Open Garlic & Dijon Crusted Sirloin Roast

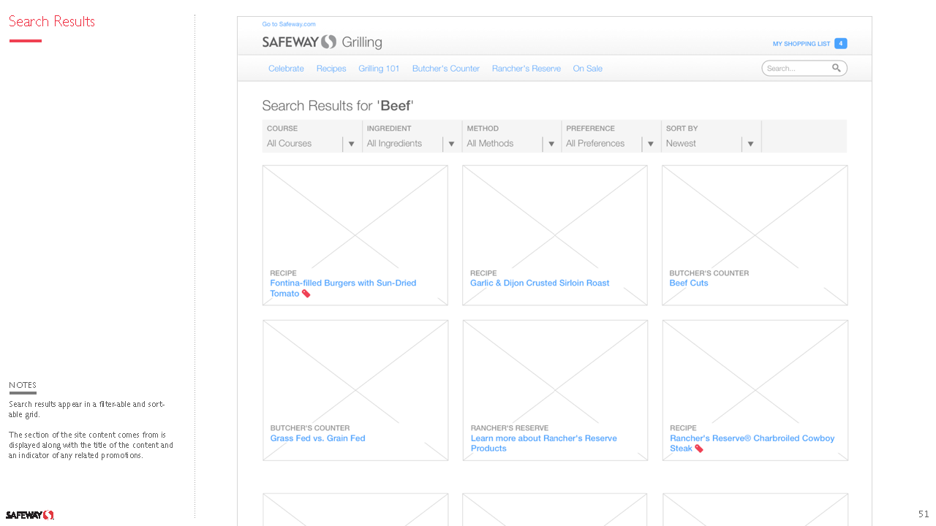coord(540,283)
